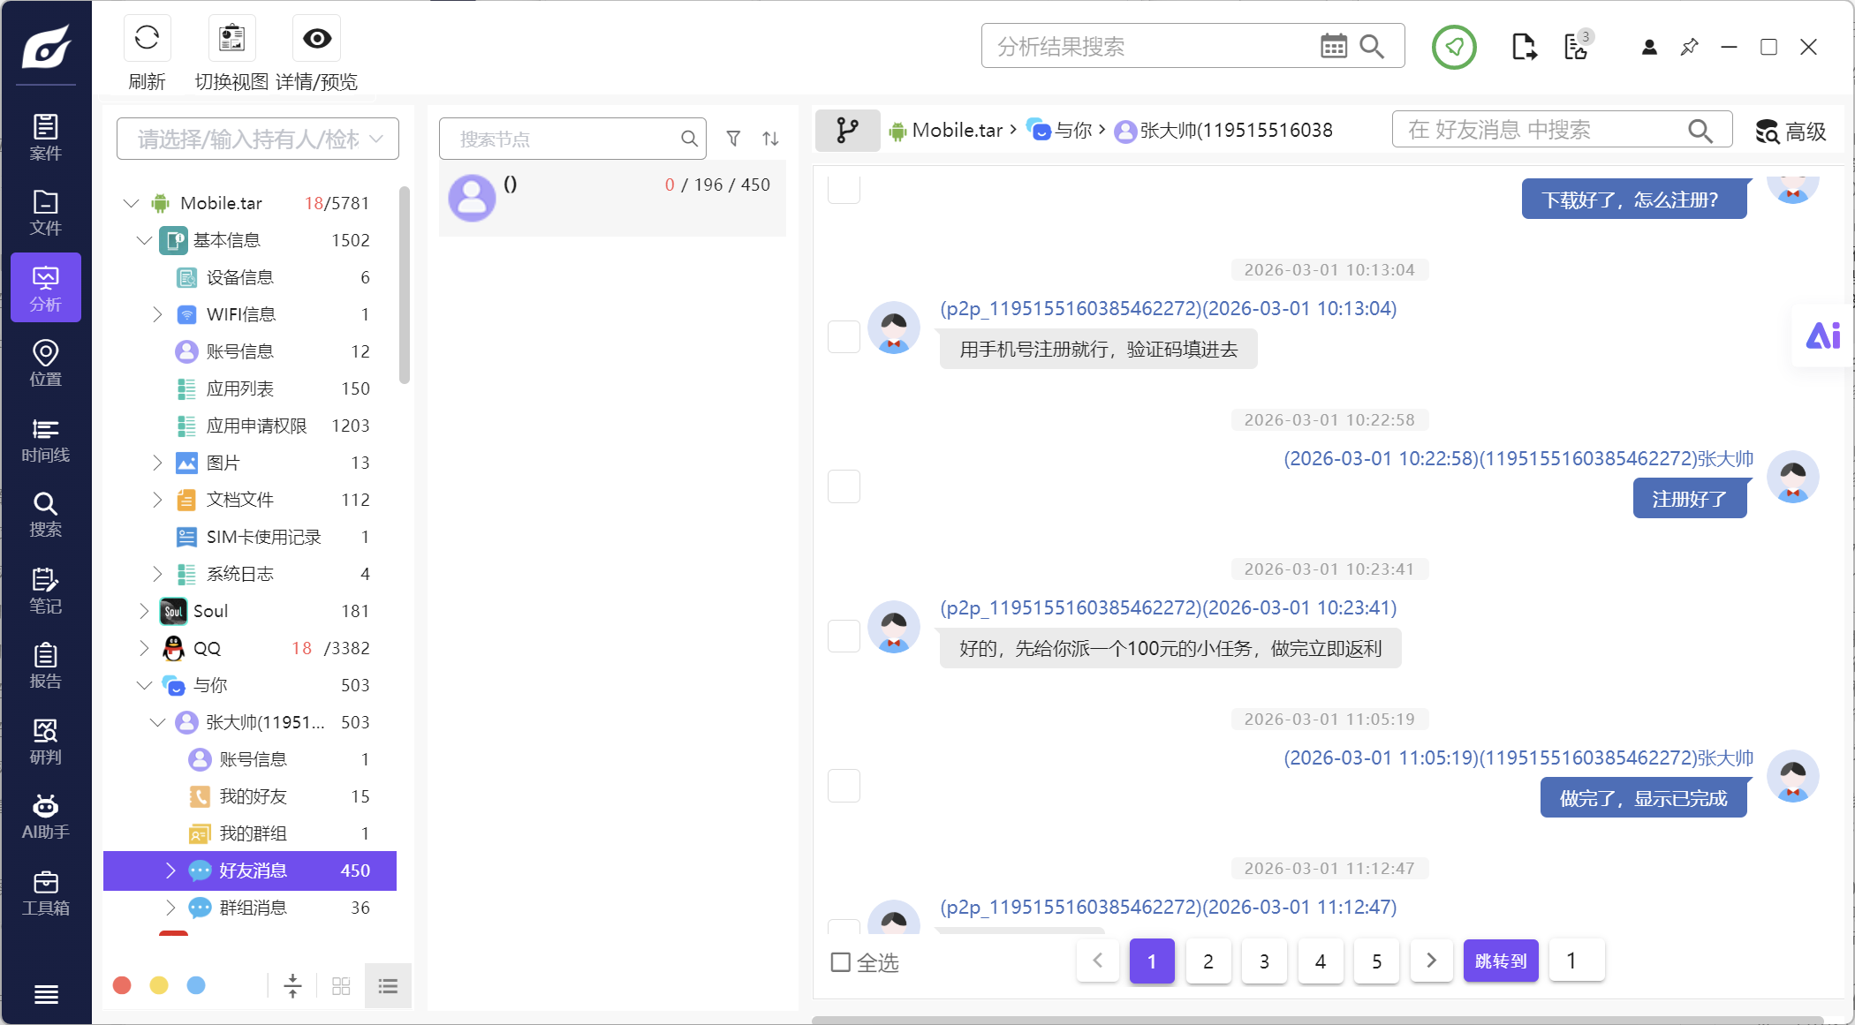This screenshot has height=1025, width=1855.
Task: Go to page 3
Action: tap(1264, 961)
